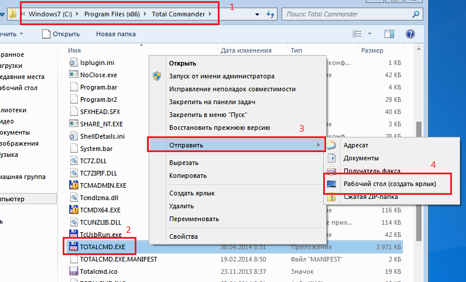The image size is (466, 282).
Task: Click the lsplugin.ini file icon
Action: tap(73, 63)
